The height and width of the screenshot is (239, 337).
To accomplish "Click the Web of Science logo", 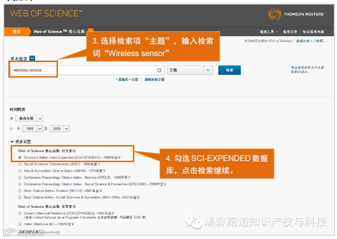I will pos(46,14).
